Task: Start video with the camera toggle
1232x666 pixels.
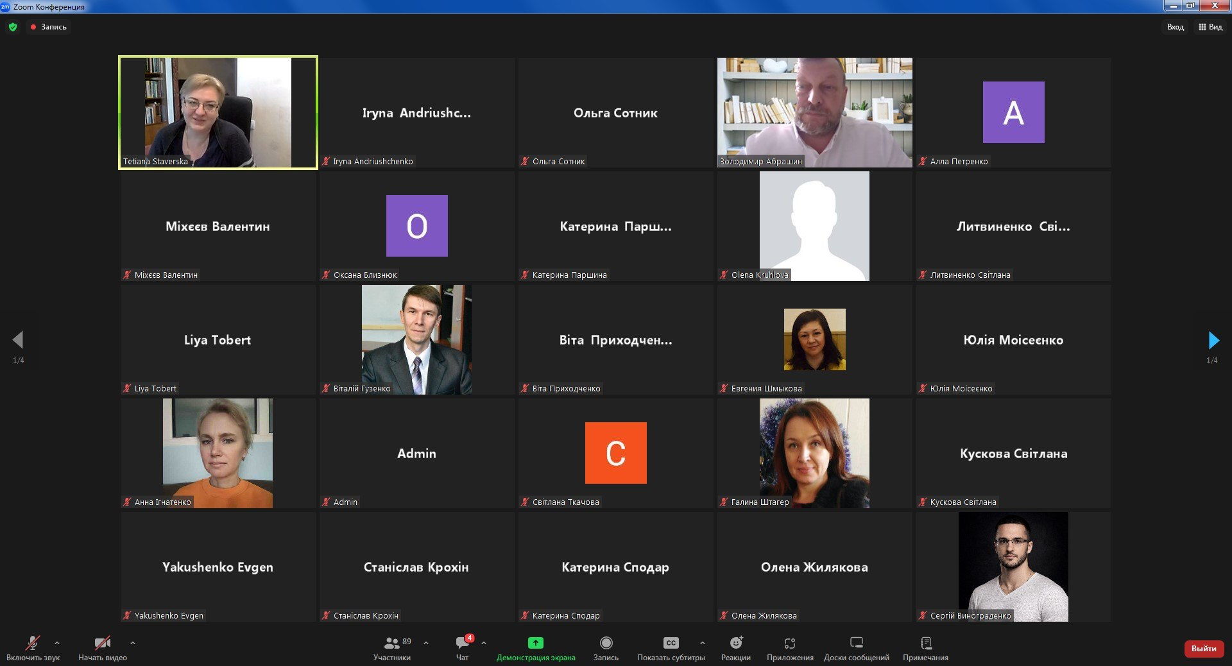Action: (x=102, y=643)
